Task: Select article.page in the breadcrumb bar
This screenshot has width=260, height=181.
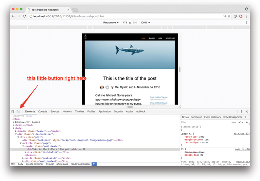Action: coord(62,164)
